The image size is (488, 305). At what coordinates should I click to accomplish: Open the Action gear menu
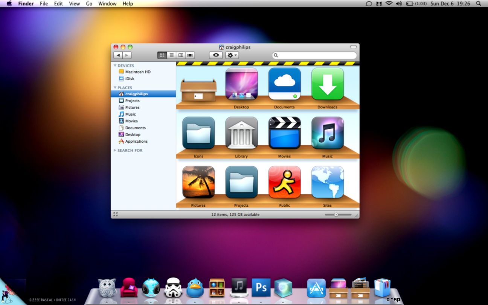pyautogui.click(x=231, y=55)
